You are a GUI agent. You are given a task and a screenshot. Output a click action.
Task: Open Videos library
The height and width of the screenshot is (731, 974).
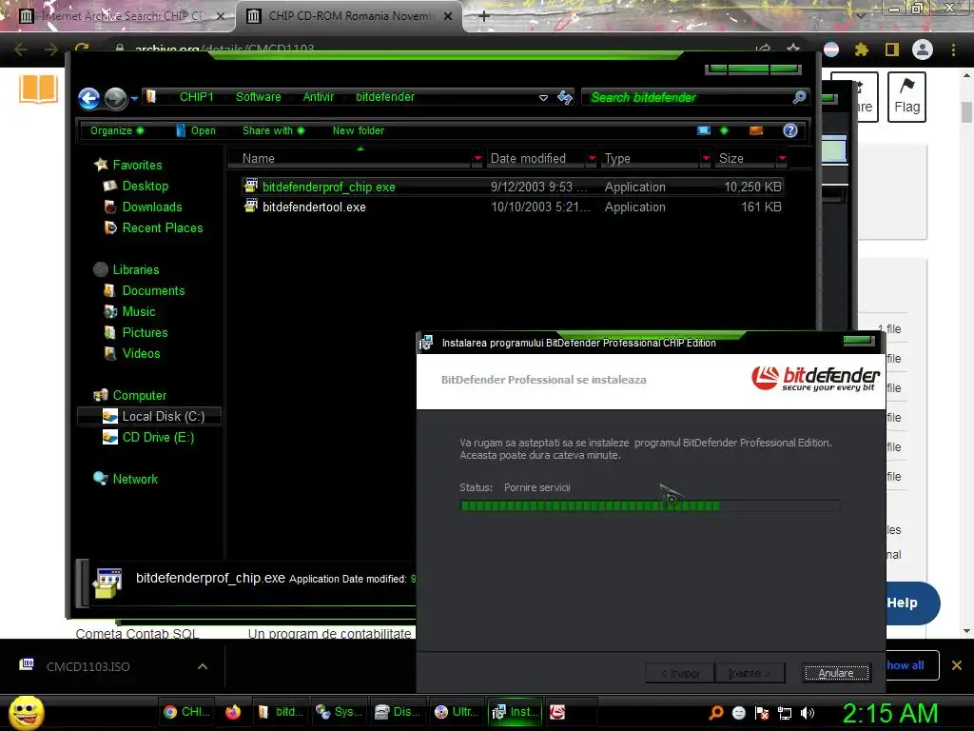(141, 354)
